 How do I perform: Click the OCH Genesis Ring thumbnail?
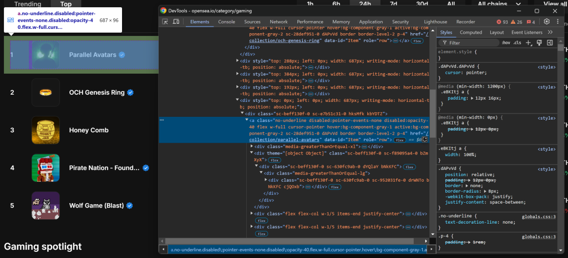point(45,92)
